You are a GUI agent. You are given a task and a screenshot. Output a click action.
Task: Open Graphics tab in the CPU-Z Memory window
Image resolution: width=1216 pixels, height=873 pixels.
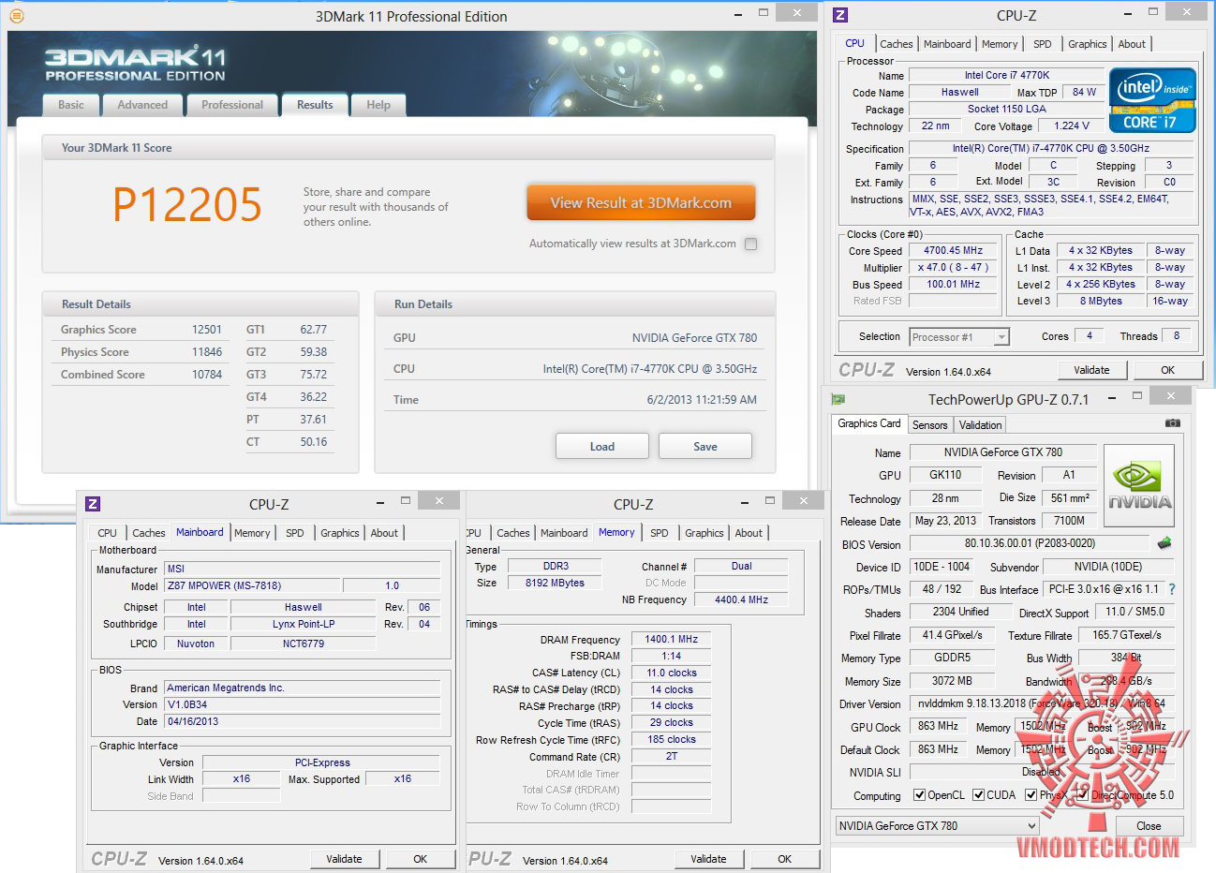(704, 533)
